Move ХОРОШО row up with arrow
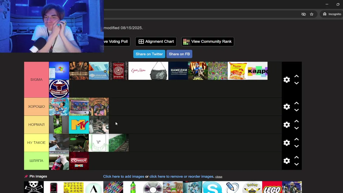 296,103
